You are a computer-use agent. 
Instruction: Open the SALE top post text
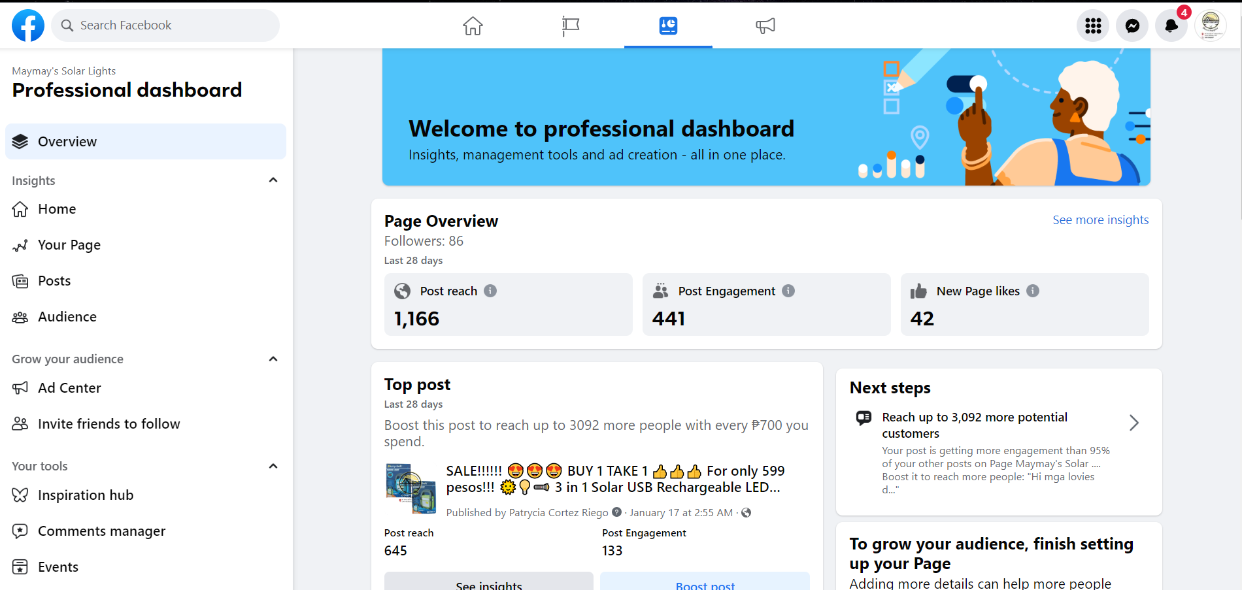click(615, 479)
